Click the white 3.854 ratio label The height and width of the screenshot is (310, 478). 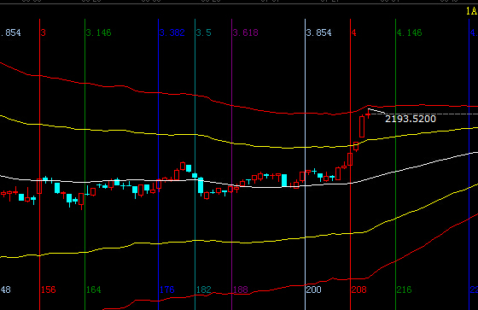point(319,32)
